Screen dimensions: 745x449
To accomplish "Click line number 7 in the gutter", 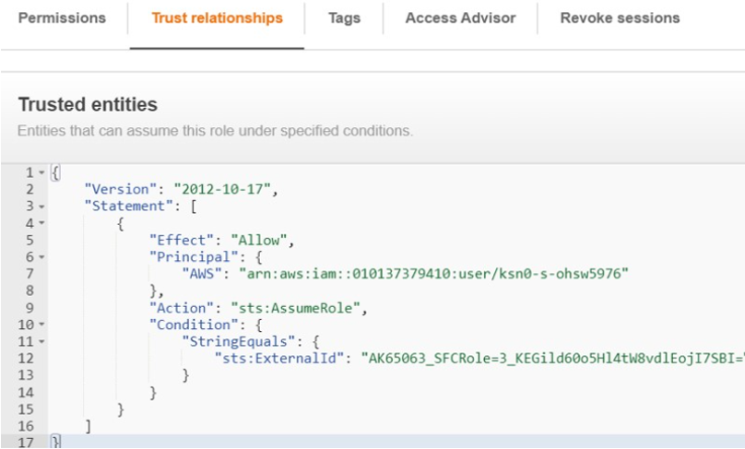I will (30, 274).
